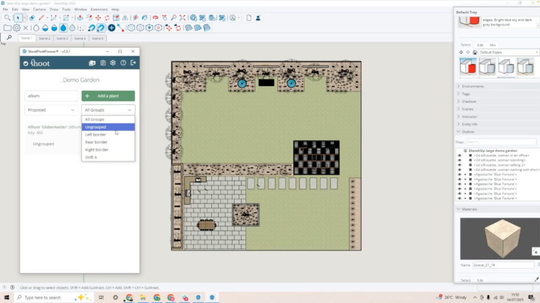Hide the 2d silhouette woman talking 2

point(459,165)
